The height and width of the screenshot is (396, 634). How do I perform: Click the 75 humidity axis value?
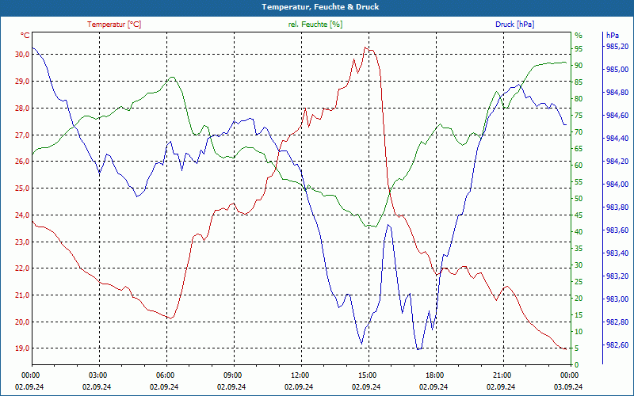tap(579, 116)
